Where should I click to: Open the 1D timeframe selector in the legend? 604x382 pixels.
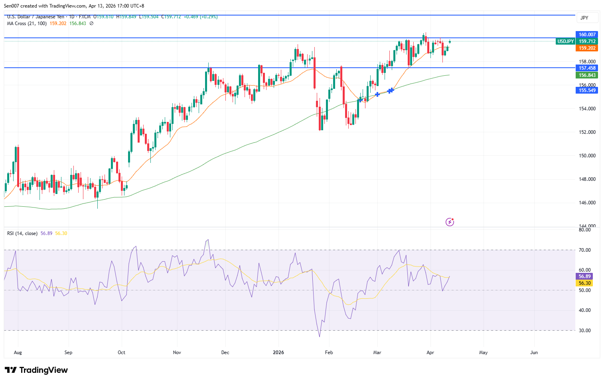click(x=71, y=17)
